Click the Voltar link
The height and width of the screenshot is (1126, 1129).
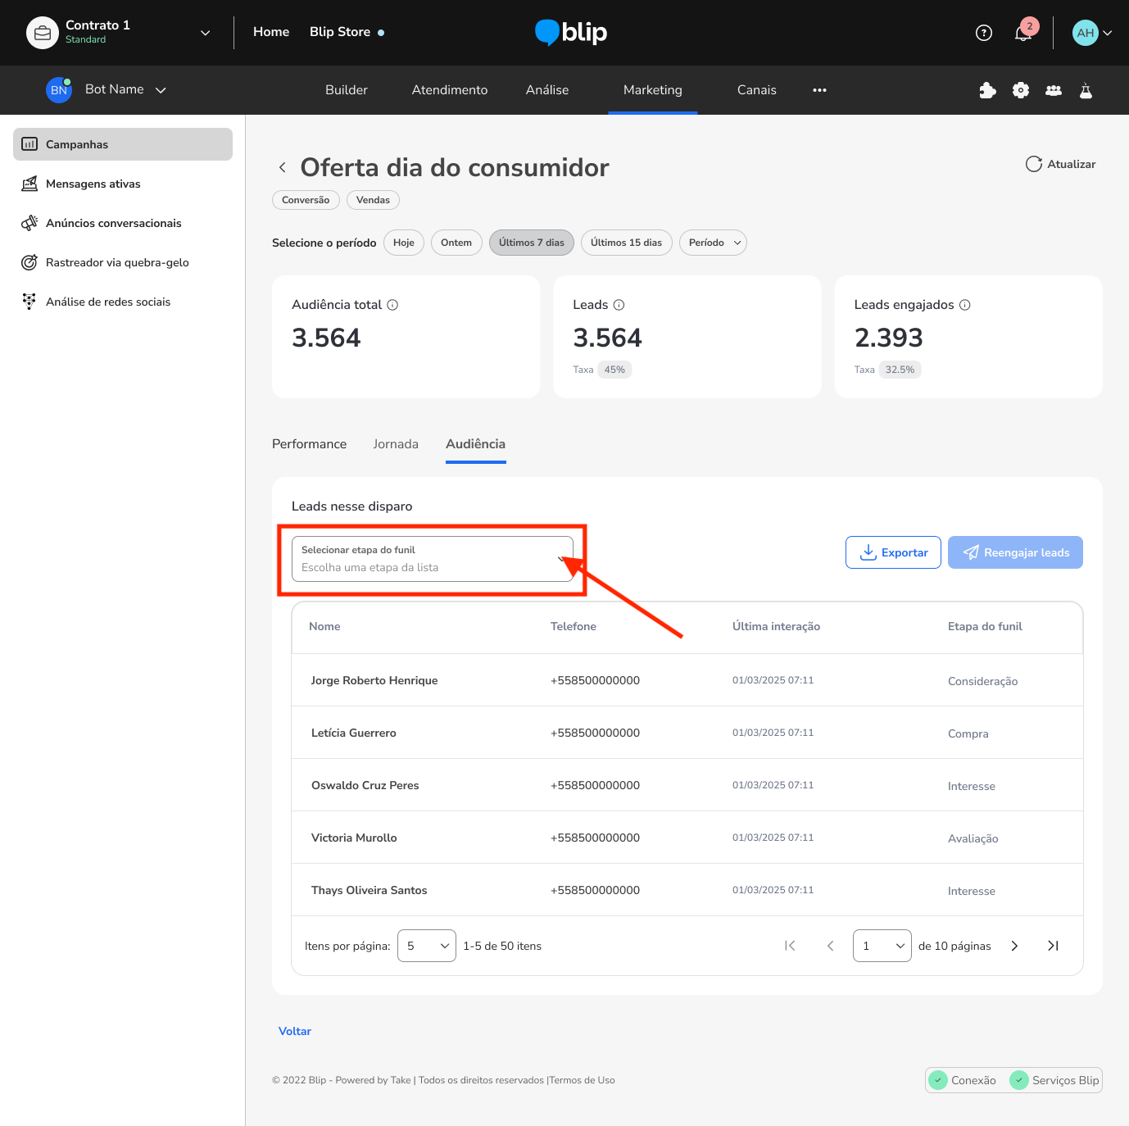tap(295, 1031)
